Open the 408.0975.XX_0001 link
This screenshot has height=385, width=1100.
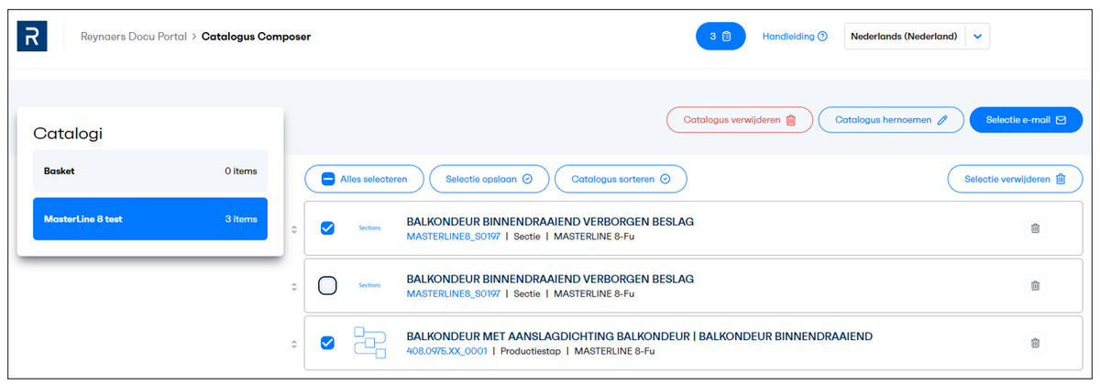(x=447, y=351)
